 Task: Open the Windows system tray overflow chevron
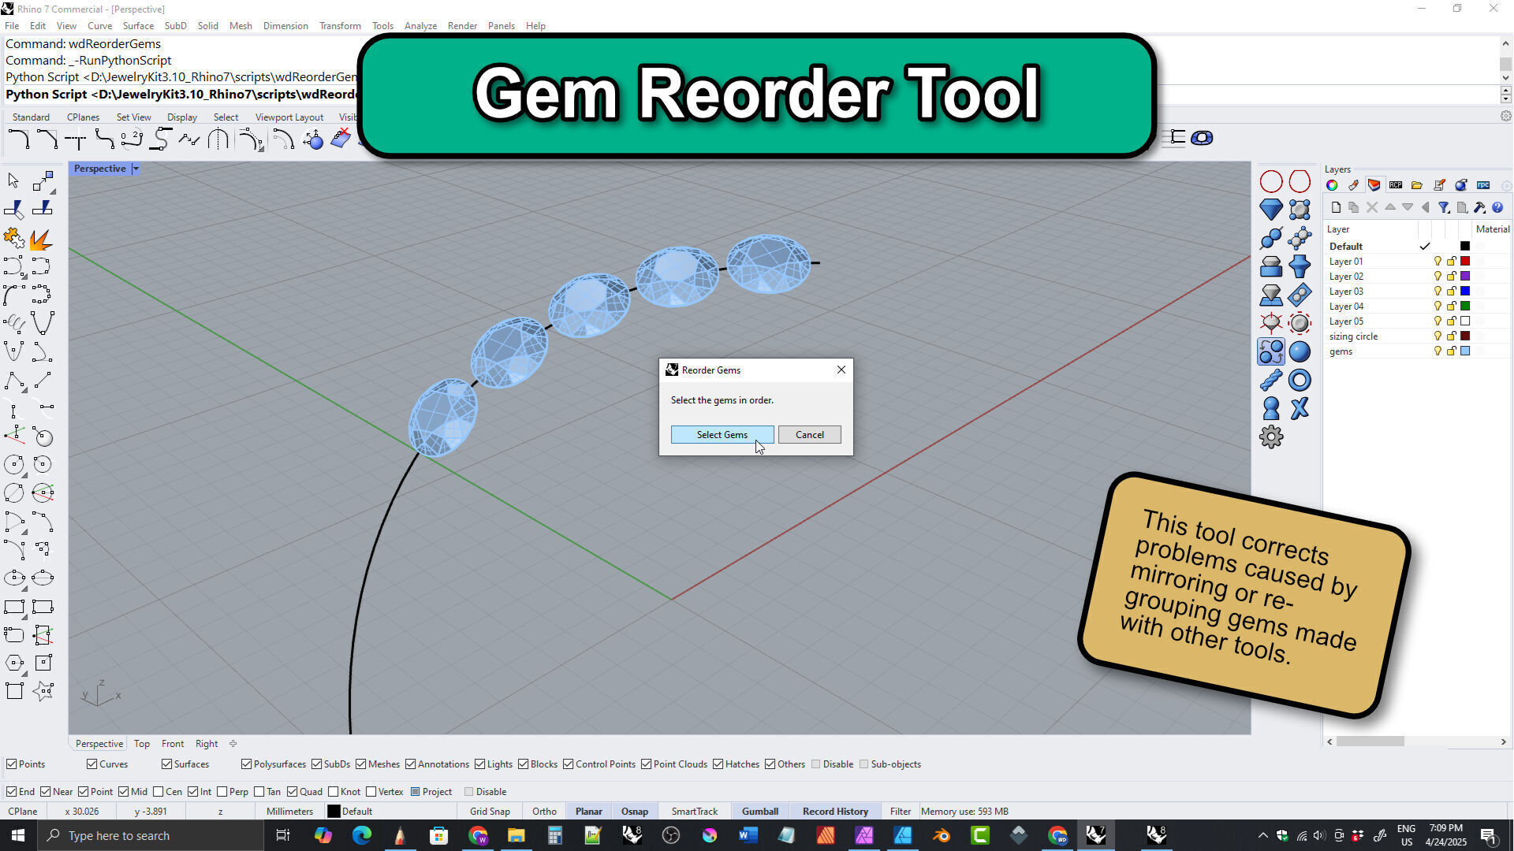(1262, 835)
